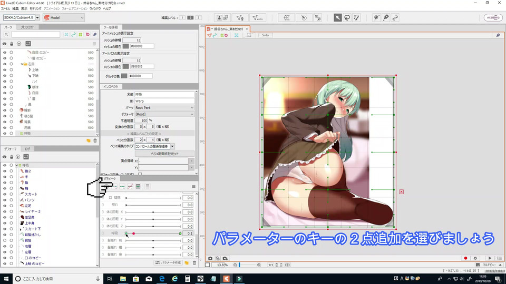The image size is (506, 284).
Task: Collapse the 左目 folder in parts list
Action: (22, 64)
